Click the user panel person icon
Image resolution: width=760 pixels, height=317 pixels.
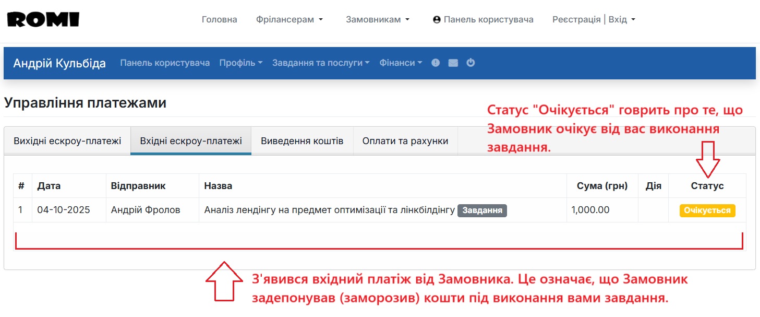click(436, 19)
